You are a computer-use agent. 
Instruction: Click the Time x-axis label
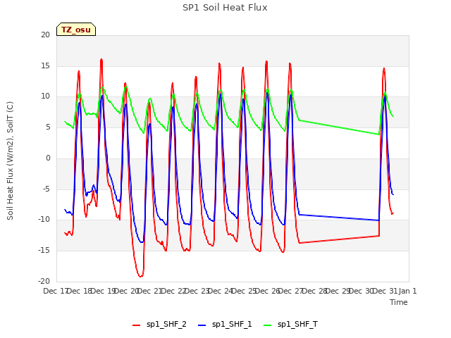pos(399,302)
